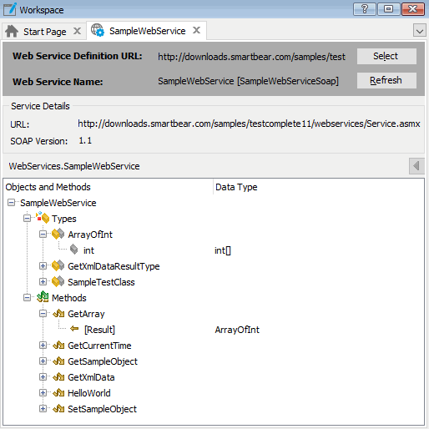The width and height of the screenshot is (429, 429).
Task: Open the tab list dropdown arrow
Action: [420, 31]
